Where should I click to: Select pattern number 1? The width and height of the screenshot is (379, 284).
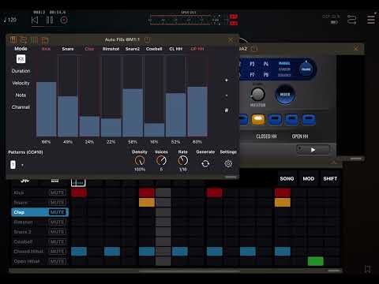pos(13,165)
